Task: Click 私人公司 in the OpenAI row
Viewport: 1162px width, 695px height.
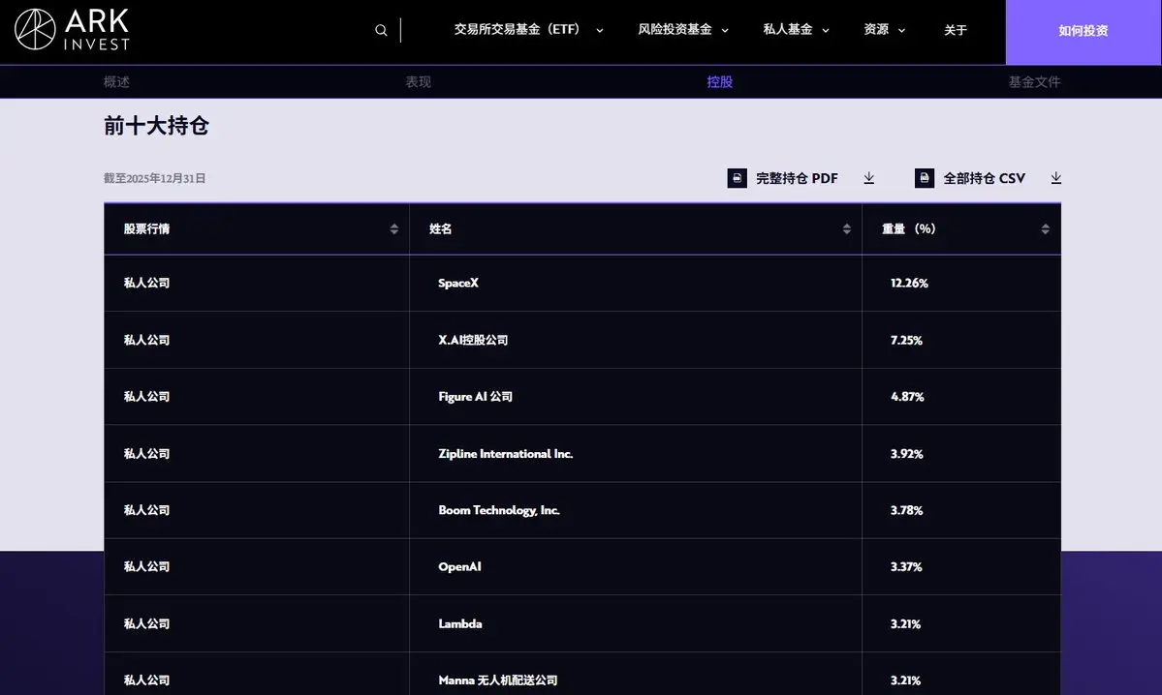Action: pyautogui.click(x=146, y=567)
